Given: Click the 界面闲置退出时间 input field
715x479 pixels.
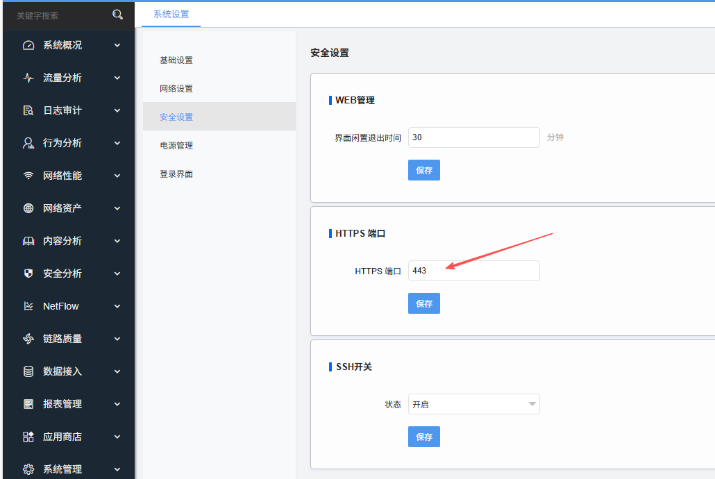Looking at the screenshot, I should [x=473, y=137].
